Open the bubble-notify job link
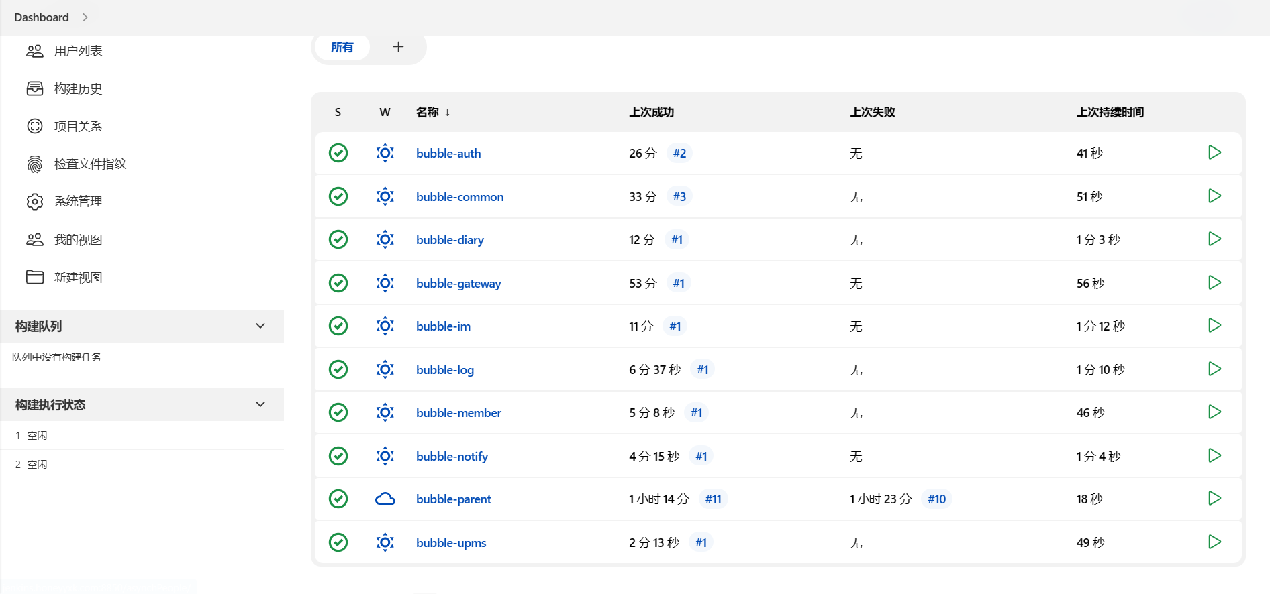Image resolution: width=1270 pixels, height=594 pixels. pyautogui.click(x=452, y=456)
